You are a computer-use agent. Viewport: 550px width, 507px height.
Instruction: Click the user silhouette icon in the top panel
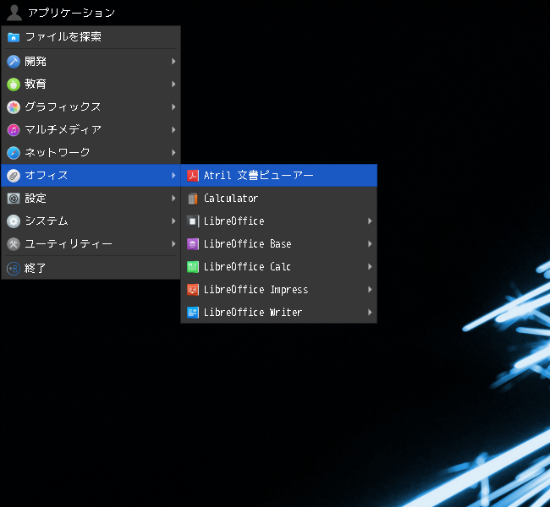pos(14,13)
